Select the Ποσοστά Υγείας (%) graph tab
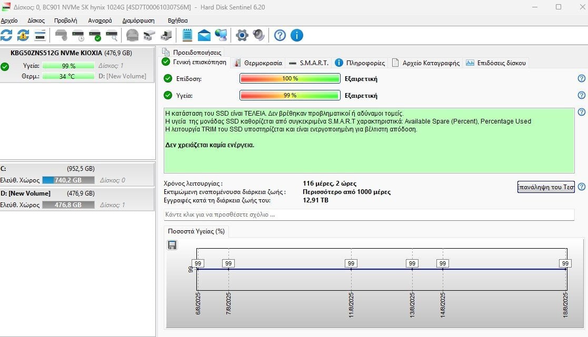 (x=196, y=231)
